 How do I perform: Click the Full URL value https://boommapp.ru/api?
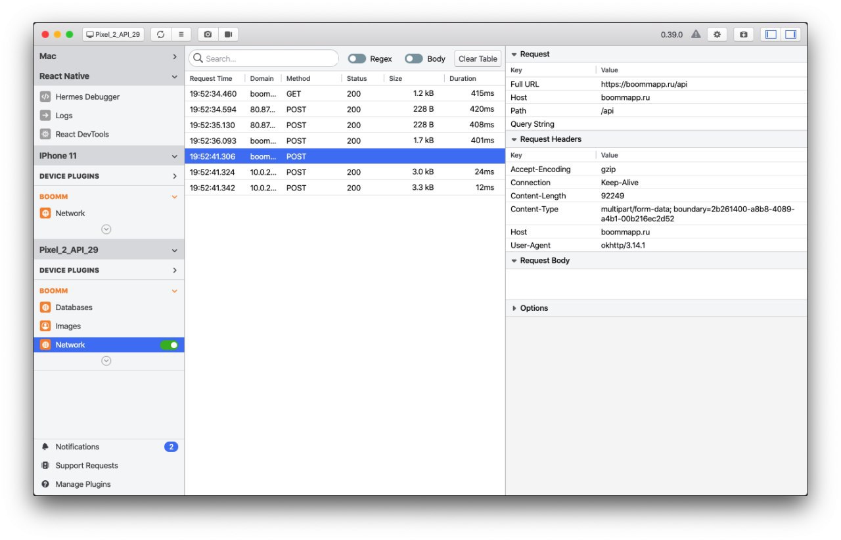tap(644, 84)
